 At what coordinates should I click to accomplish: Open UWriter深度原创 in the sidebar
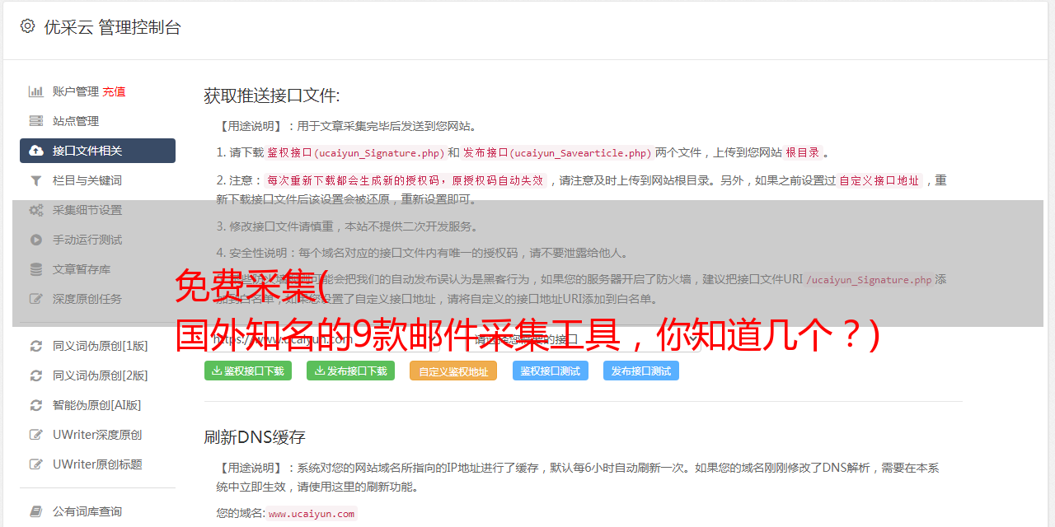[x=97, y=435]
